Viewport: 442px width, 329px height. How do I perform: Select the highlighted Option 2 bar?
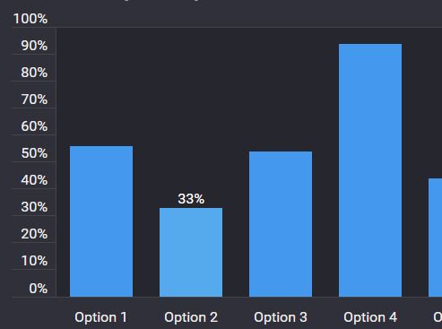(x=191, y=253)
